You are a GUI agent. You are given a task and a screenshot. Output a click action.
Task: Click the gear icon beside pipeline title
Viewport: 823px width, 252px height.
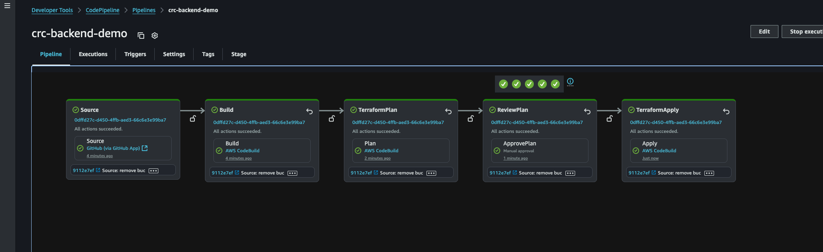tap(155, 36)
